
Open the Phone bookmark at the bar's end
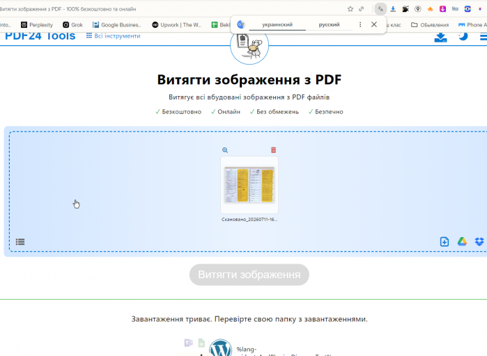click(472, 25)
